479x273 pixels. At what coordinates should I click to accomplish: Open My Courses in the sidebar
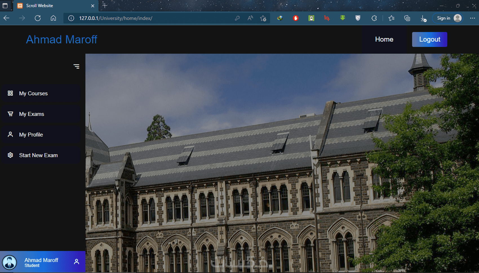41,93
